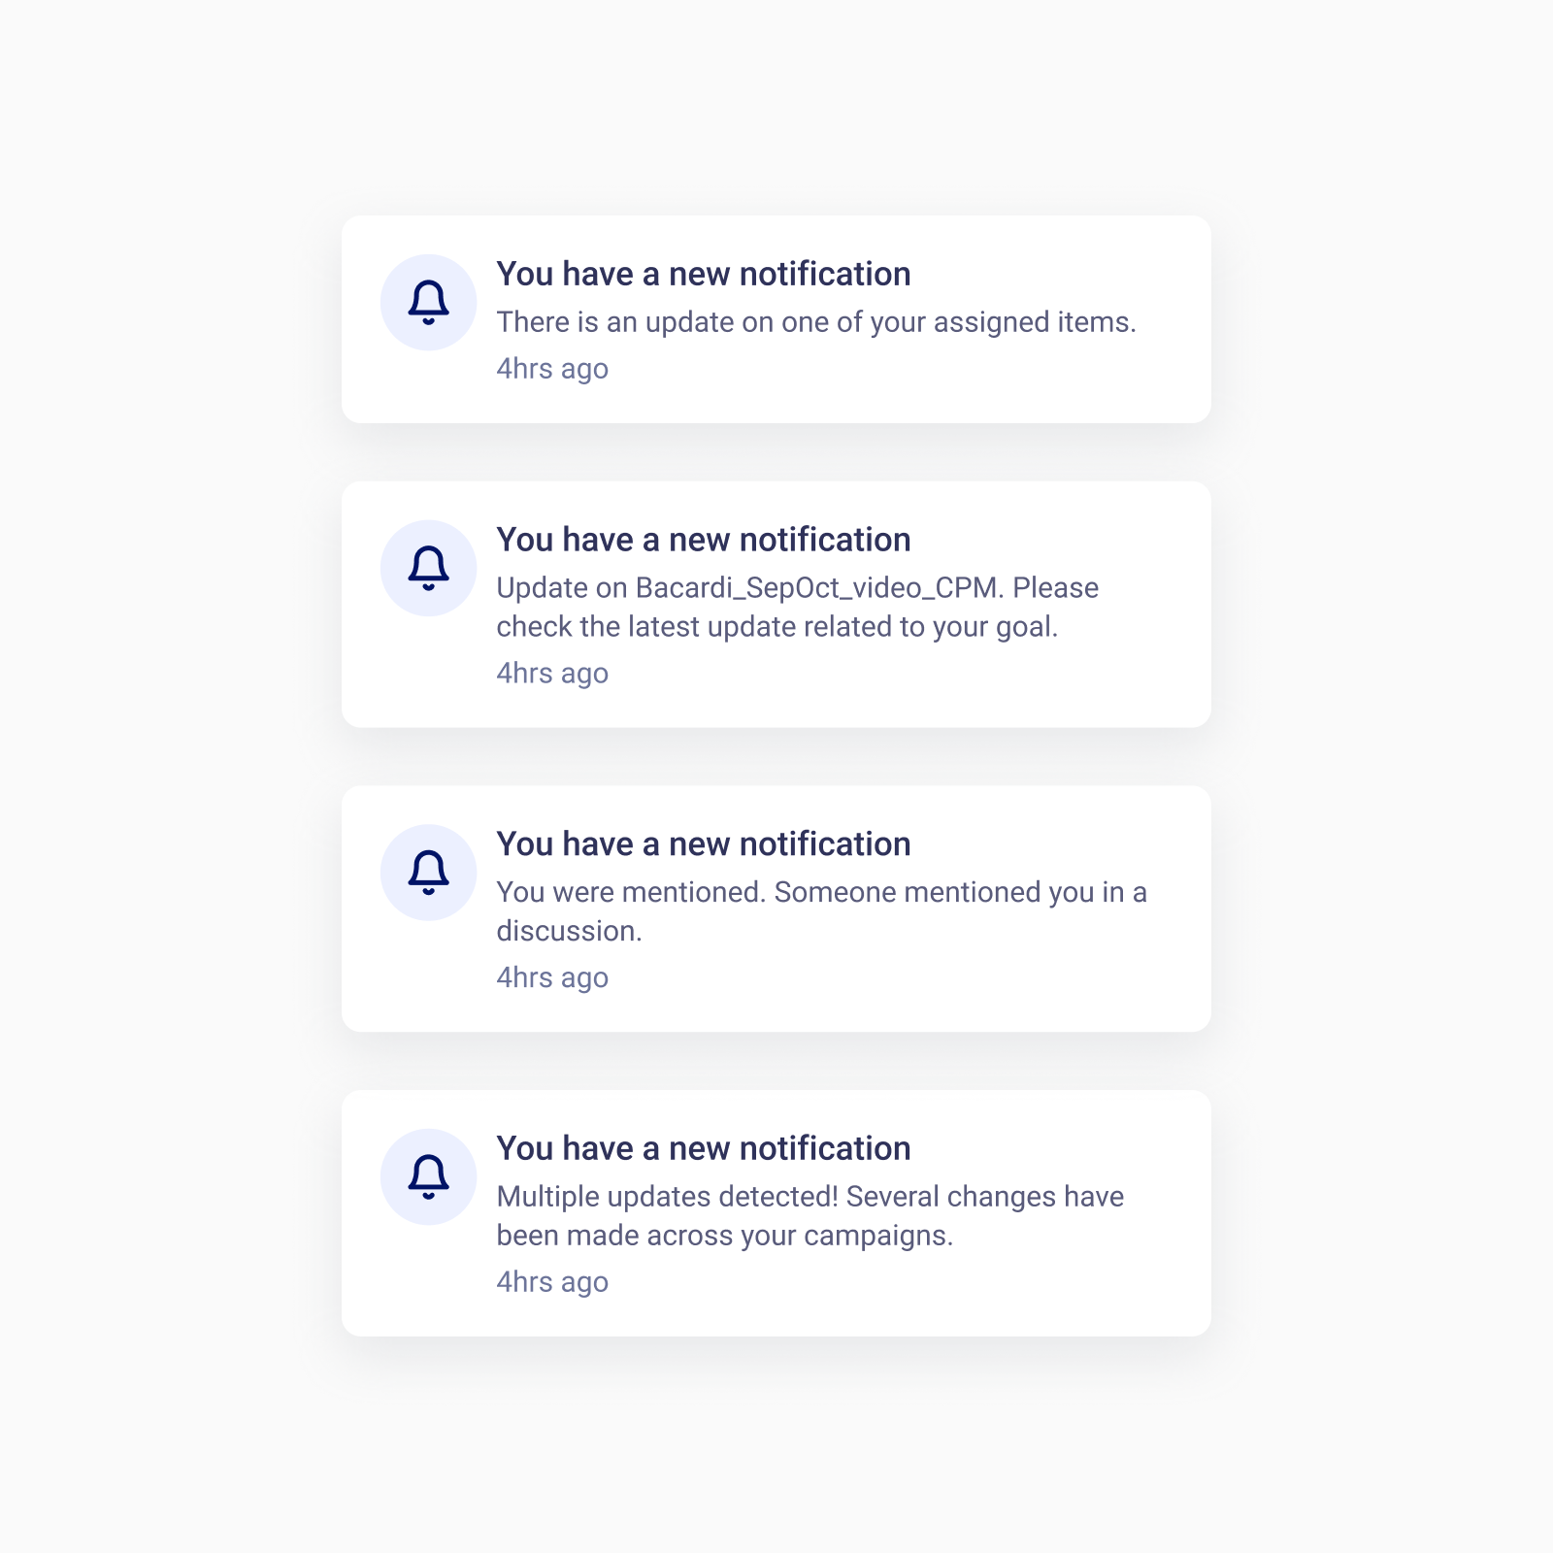
Task: Click the bell icon on the multiple updates notification
Action: point(428,1176)
